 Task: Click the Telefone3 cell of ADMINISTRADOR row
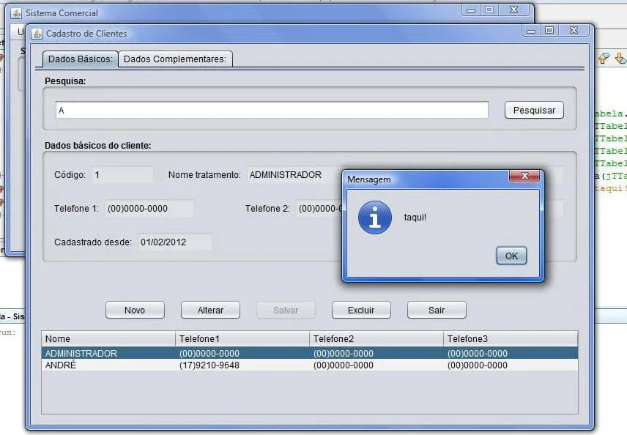click(511, 354)
